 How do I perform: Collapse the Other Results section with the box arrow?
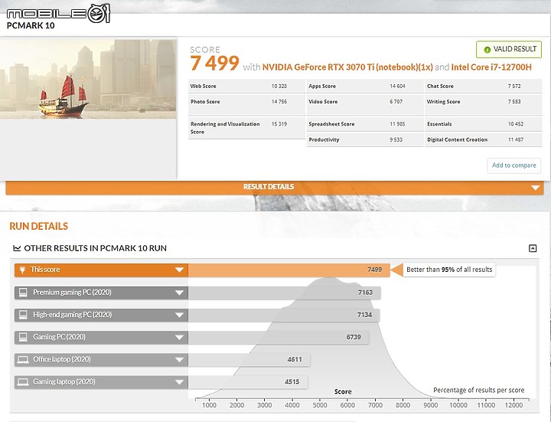pos(533,248)
